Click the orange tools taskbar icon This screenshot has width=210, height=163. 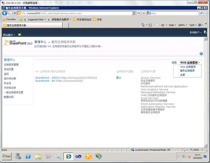(x=89, y=156)
